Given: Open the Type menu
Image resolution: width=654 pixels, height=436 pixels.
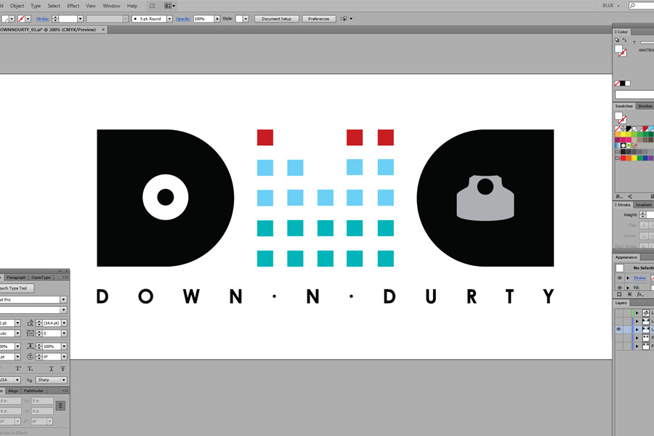Looking at the screenshot, I should pos(36,6).
